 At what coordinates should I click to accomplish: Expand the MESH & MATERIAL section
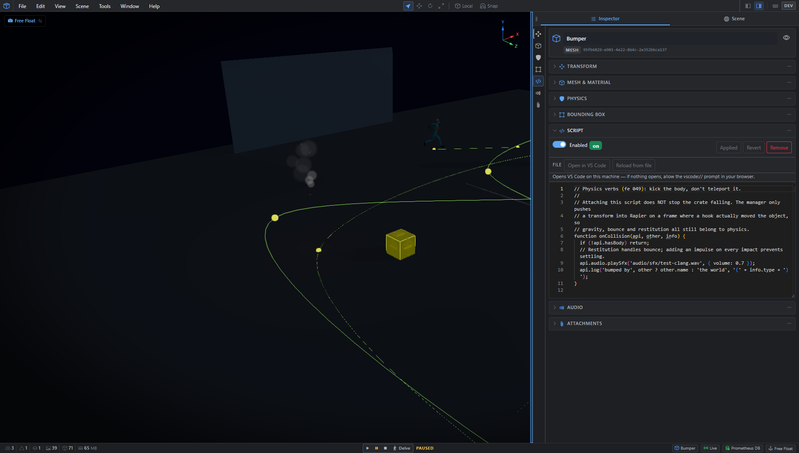click(672, 82)
